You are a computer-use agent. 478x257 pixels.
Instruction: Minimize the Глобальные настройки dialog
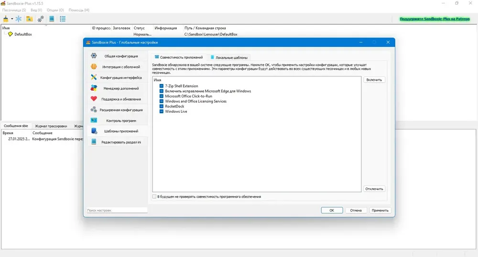click(x=360, y=43)
